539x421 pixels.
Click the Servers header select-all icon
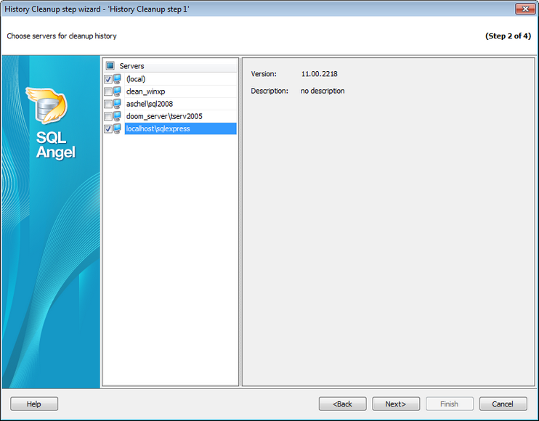coord(110,65)
